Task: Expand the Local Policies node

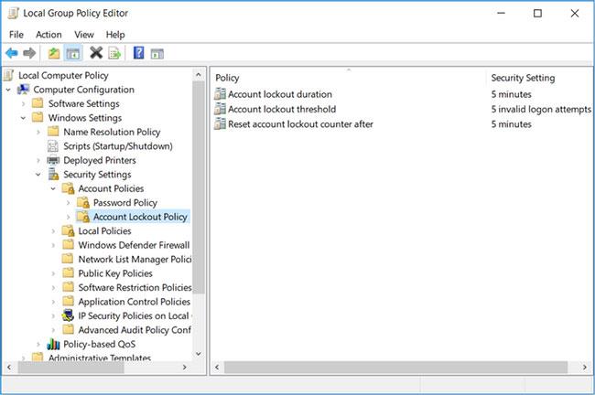Action: tap(53, 231)
